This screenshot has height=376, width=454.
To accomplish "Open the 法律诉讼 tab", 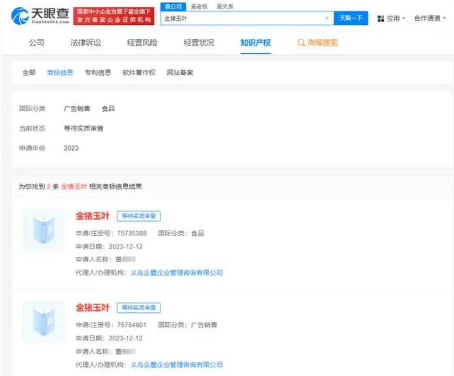I will tap(86, 43).
